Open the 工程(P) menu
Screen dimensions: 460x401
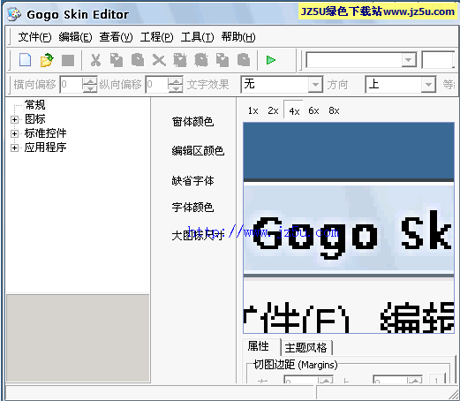click(156, 37)
